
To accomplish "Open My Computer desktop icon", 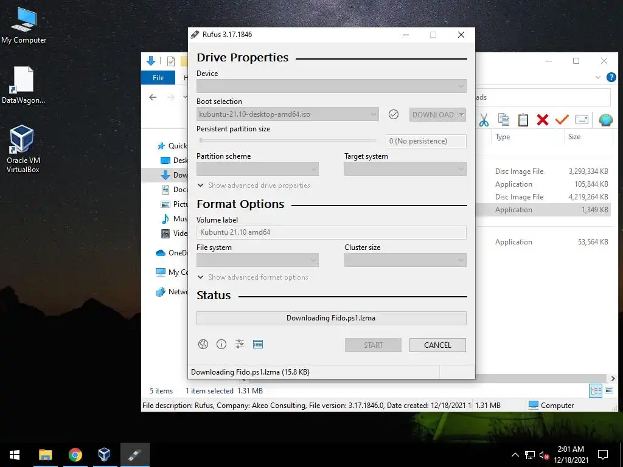I will click(x=24, y=26).
